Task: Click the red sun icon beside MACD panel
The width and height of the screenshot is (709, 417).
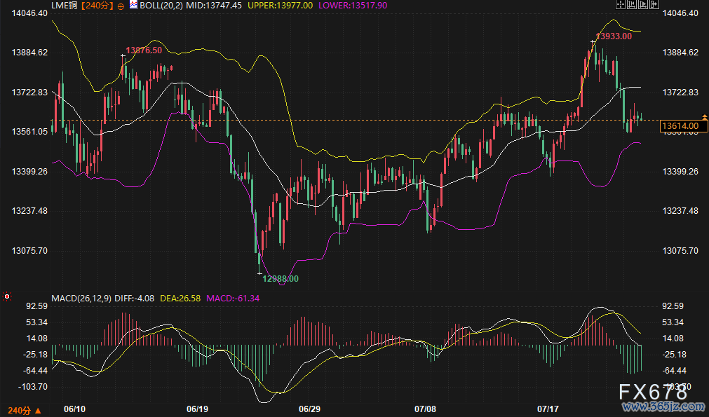Action: [7, 296]
